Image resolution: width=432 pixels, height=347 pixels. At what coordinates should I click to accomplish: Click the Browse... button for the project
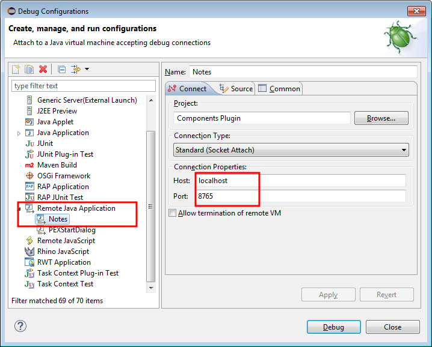[381, 118]
